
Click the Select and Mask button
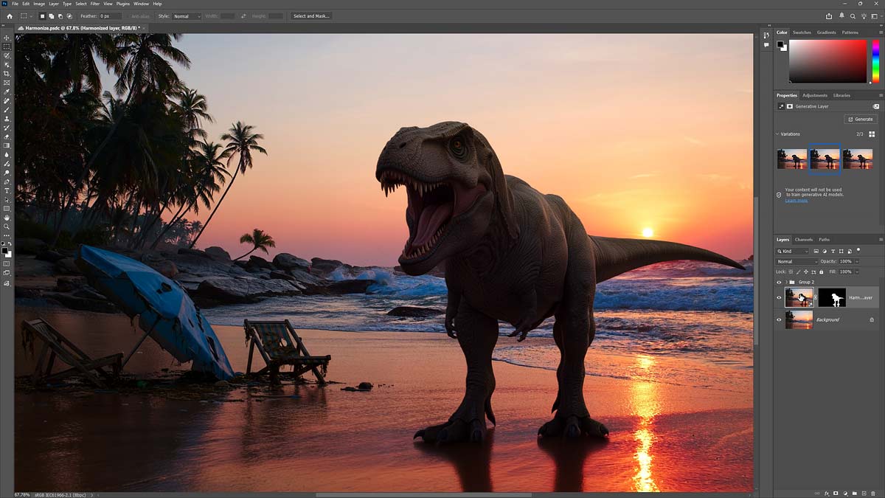(x=310, y=15)
